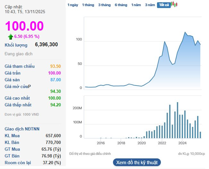Click the "Giao dịch NĐTNN" section heading

(x=22, y=129)
